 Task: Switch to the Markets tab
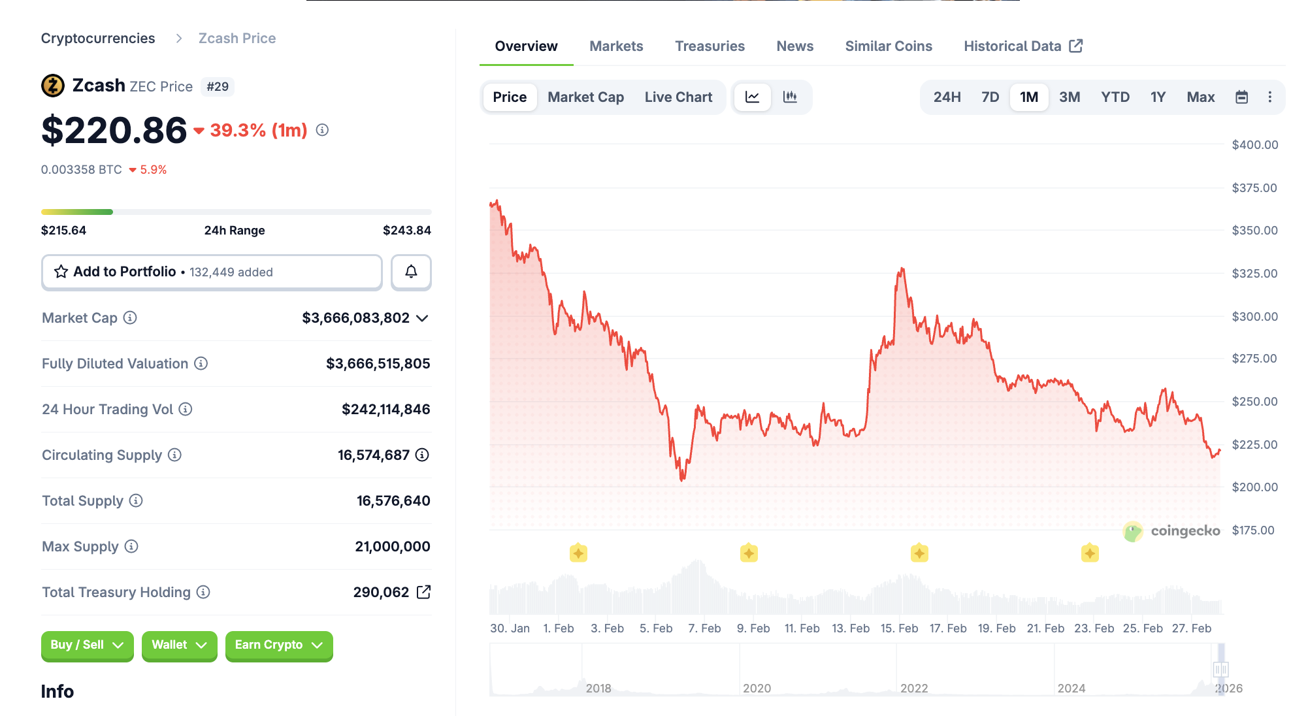point(615,46)
